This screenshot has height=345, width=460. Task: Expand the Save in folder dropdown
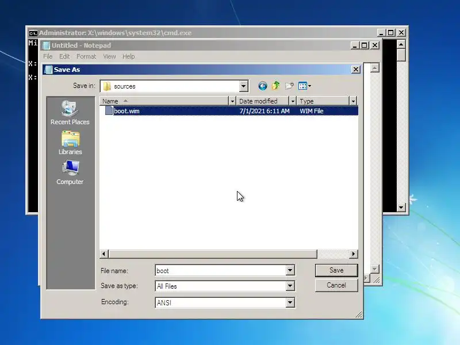pos(243,86)
